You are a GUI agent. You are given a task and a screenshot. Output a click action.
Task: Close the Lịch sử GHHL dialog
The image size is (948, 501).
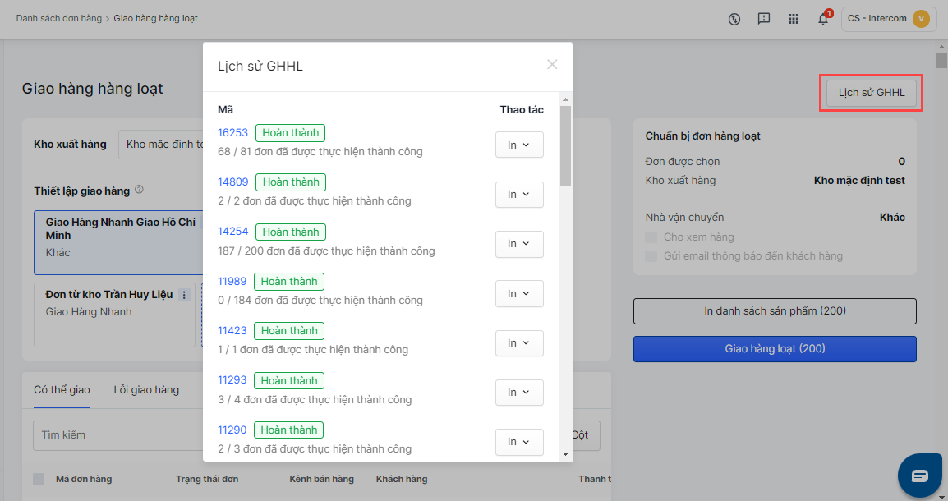point(552,65)
